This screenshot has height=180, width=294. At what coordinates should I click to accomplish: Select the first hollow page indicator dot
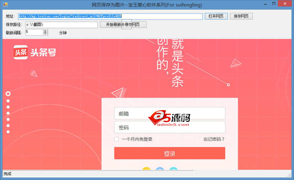(8, 94)
